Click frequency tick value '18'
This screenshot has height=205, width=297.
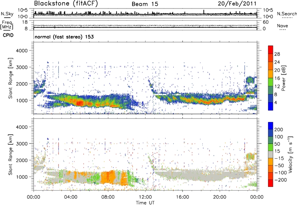coord(25,22)
